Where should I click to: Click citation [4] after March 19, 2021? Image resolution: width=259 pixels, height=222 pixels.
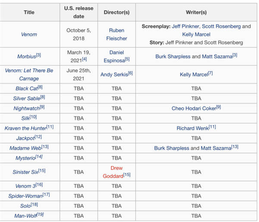[85, 59]
